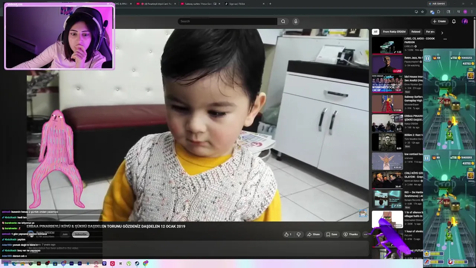This screenshot has height=268, width=476.
Task: Click the main video player
Action: pos(198,125)
